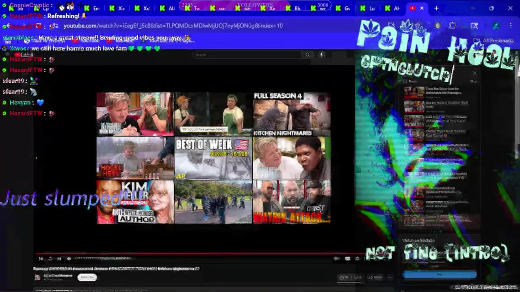Open the All Bookmarks folder
The width and height of the screenshot is (520, 292).
pos(494,41)
